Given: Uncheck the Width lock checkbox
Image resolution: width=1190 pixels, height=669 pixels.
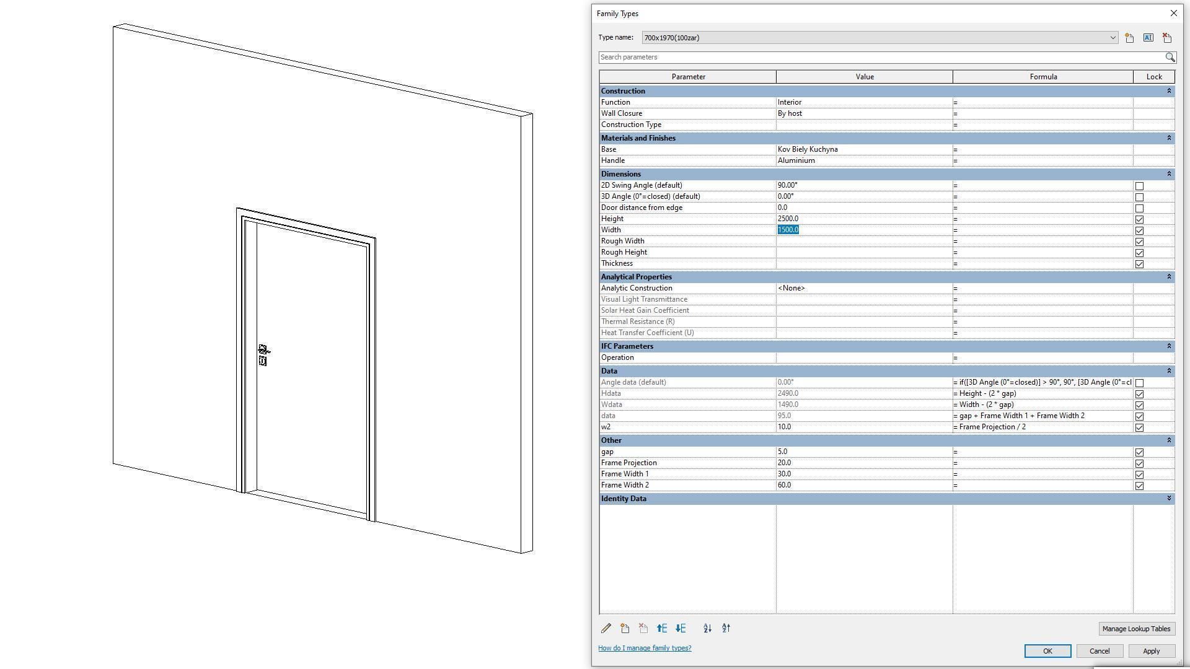Looking at the screenshot, I should pos(1139,230).
